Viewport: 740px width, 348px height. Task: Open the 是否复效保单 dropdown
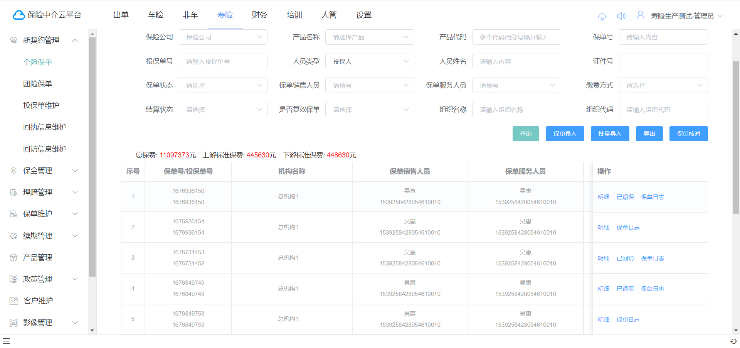pos(370,110)
